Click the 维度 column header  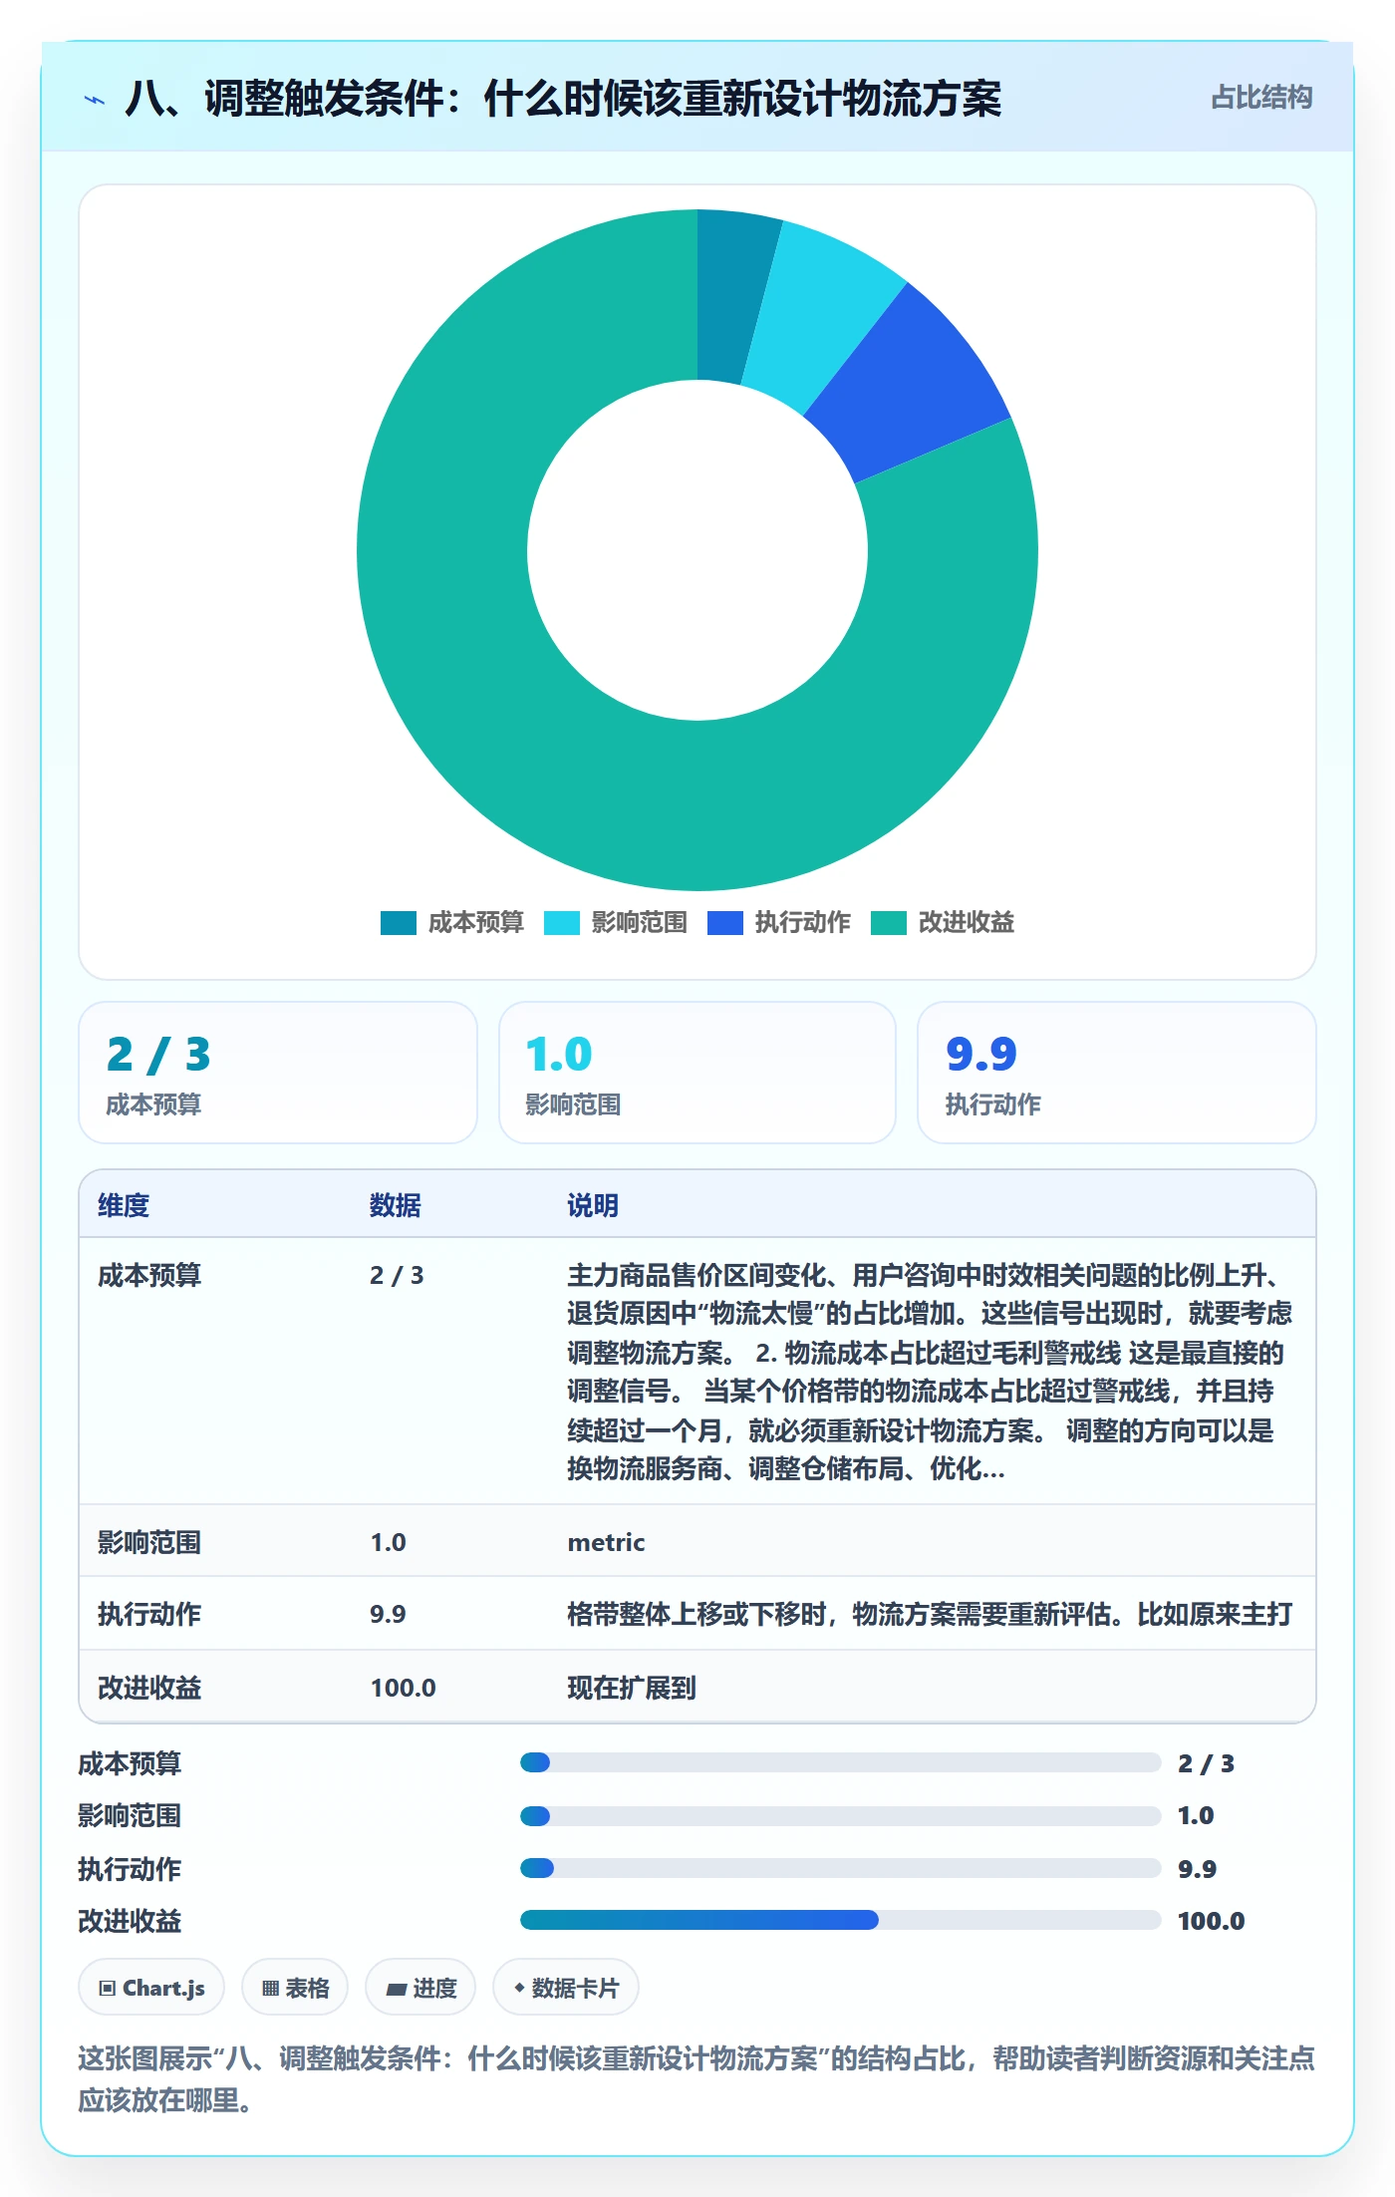[x=124, y=1205]
